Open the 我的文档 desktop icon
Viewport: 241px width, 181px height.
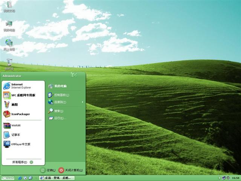[9, 6]
